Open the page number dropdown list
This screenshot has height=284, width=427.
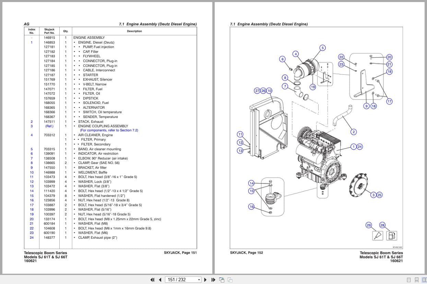point(199,280)
